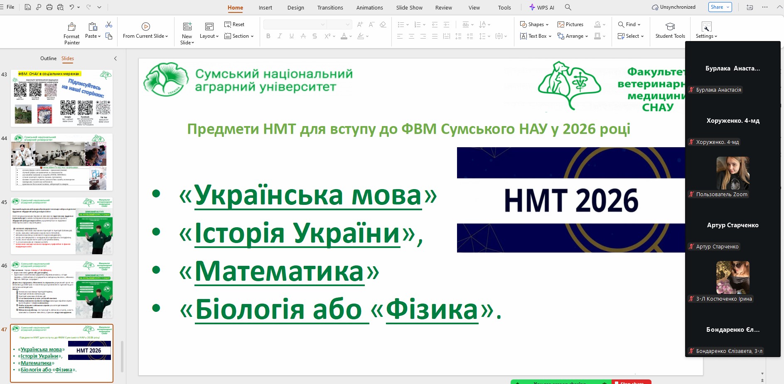
Task: Toggle underline formatting
Action: (291, 36)
